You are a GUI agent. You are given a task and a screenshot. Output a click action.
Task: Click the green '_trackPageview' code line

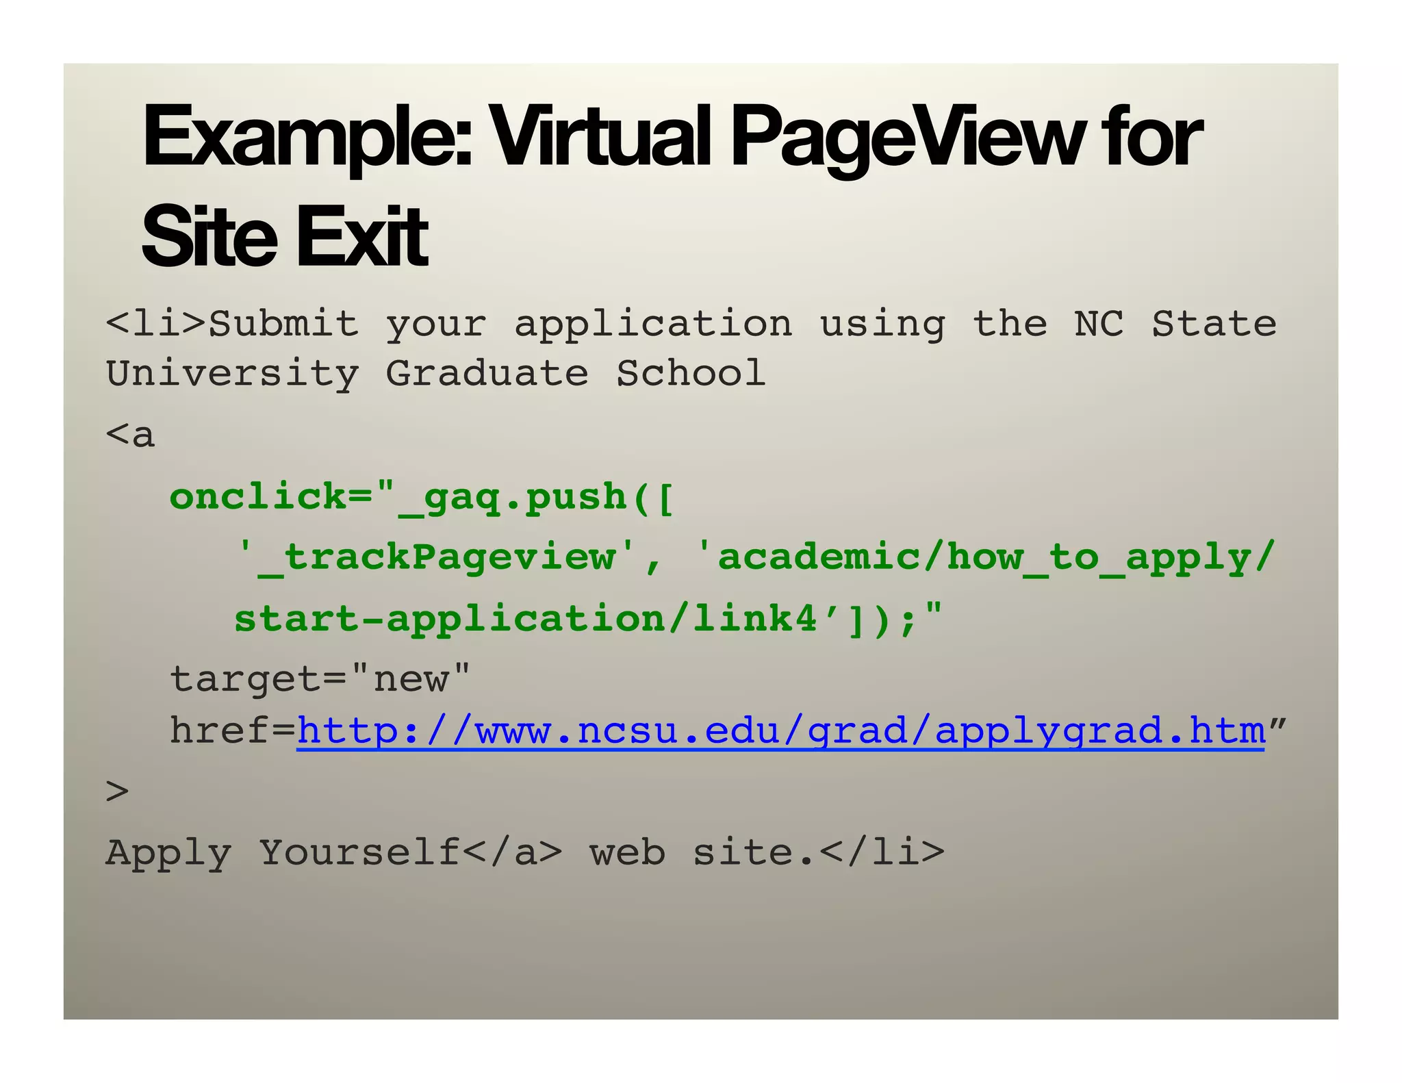click(x=755, y=557)
